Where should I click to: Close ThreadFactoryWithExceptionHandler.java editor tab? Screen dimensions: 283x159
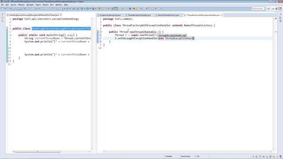point(222,15)
